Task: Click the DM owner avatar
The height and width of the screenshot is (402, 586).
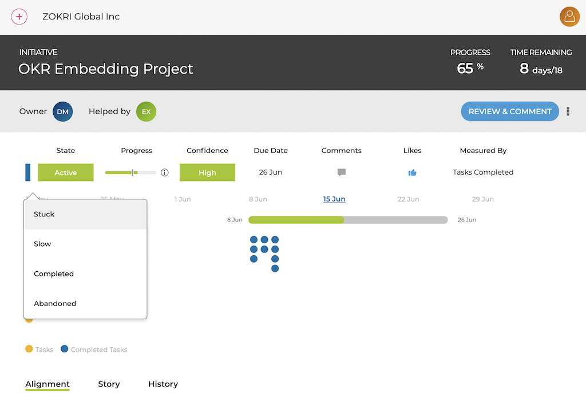Action: click(x=62, y=111)
